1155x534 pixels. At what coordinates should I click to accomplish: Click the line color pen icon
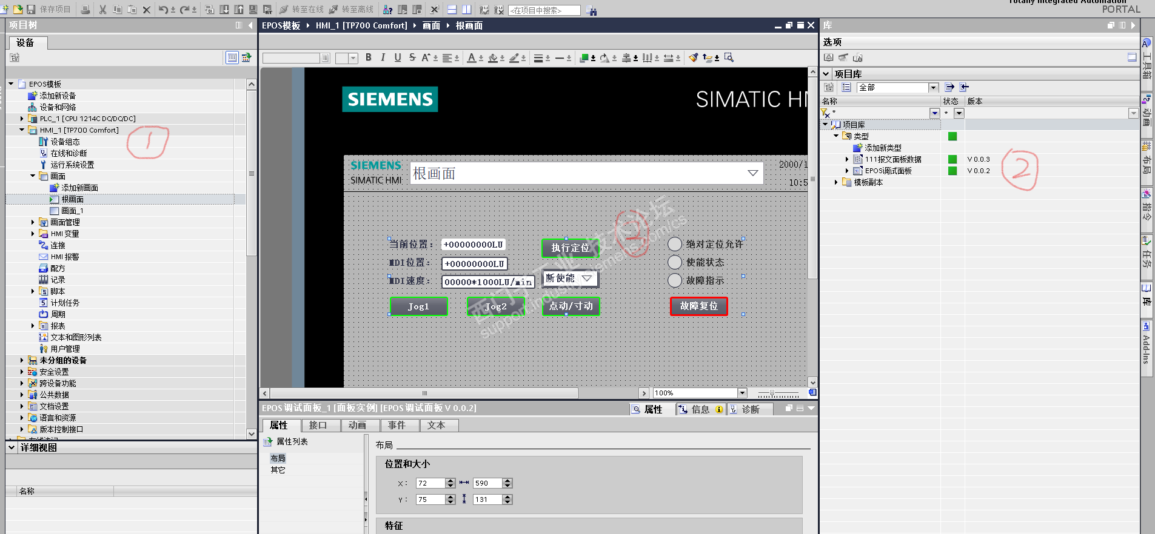(x=514, y=58)
